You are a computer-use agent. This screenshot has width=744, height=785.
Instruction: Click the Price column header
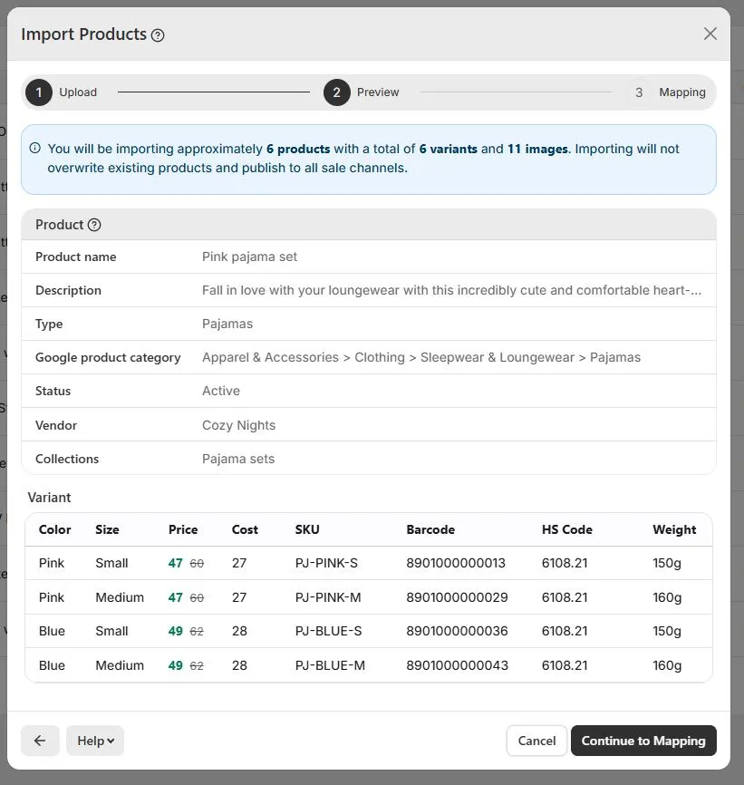point(183,529)
